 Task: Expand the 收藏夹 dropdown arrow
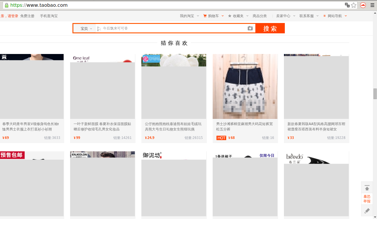[x=247, y=16]
